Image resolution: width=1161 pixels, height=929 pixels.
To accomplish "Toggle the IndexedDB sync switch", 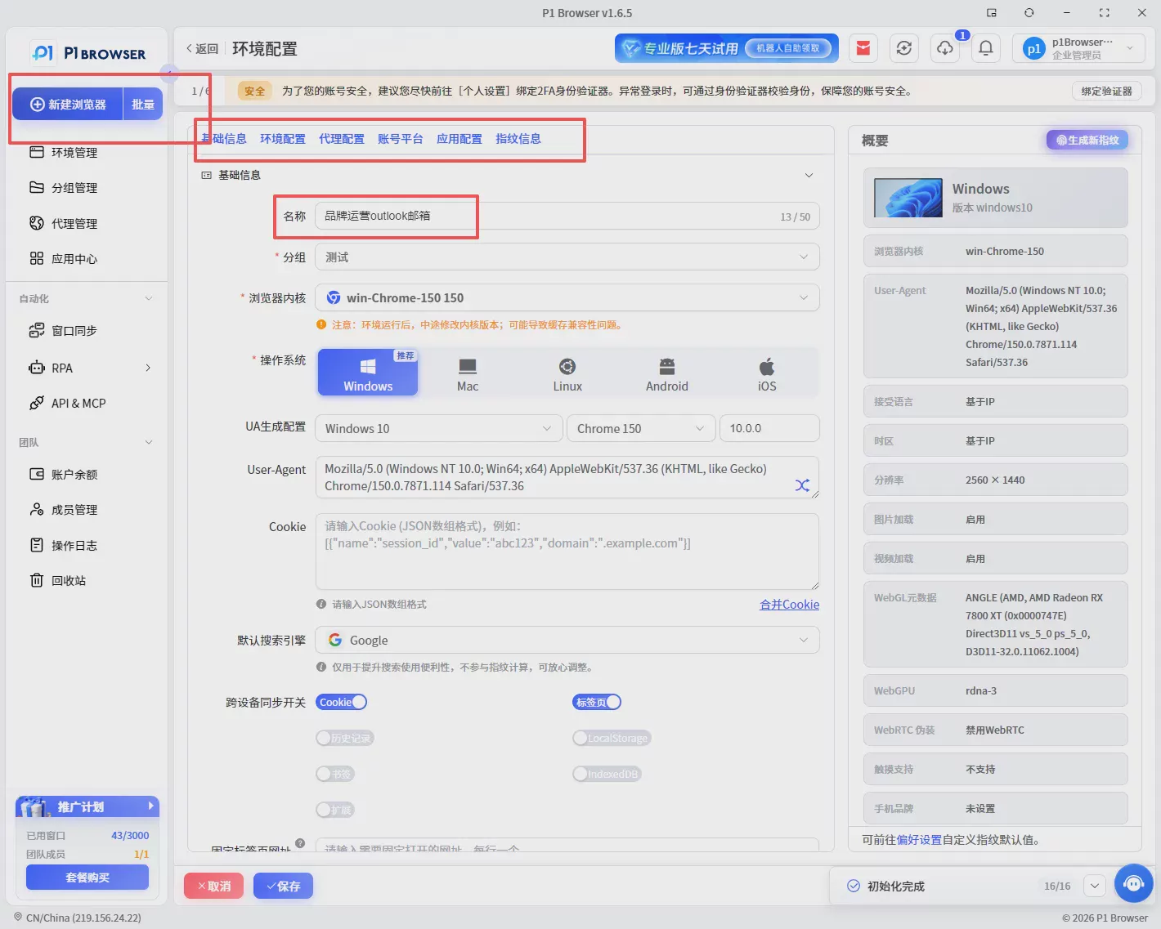I will 607,774.
